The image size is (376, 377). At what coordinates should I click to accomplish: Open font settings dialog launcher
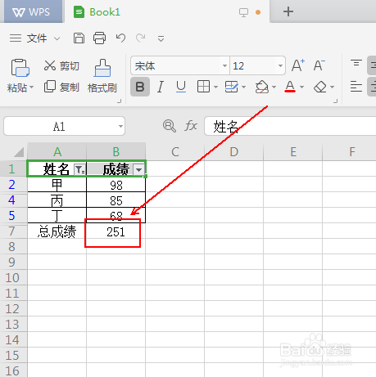(336, 101)
